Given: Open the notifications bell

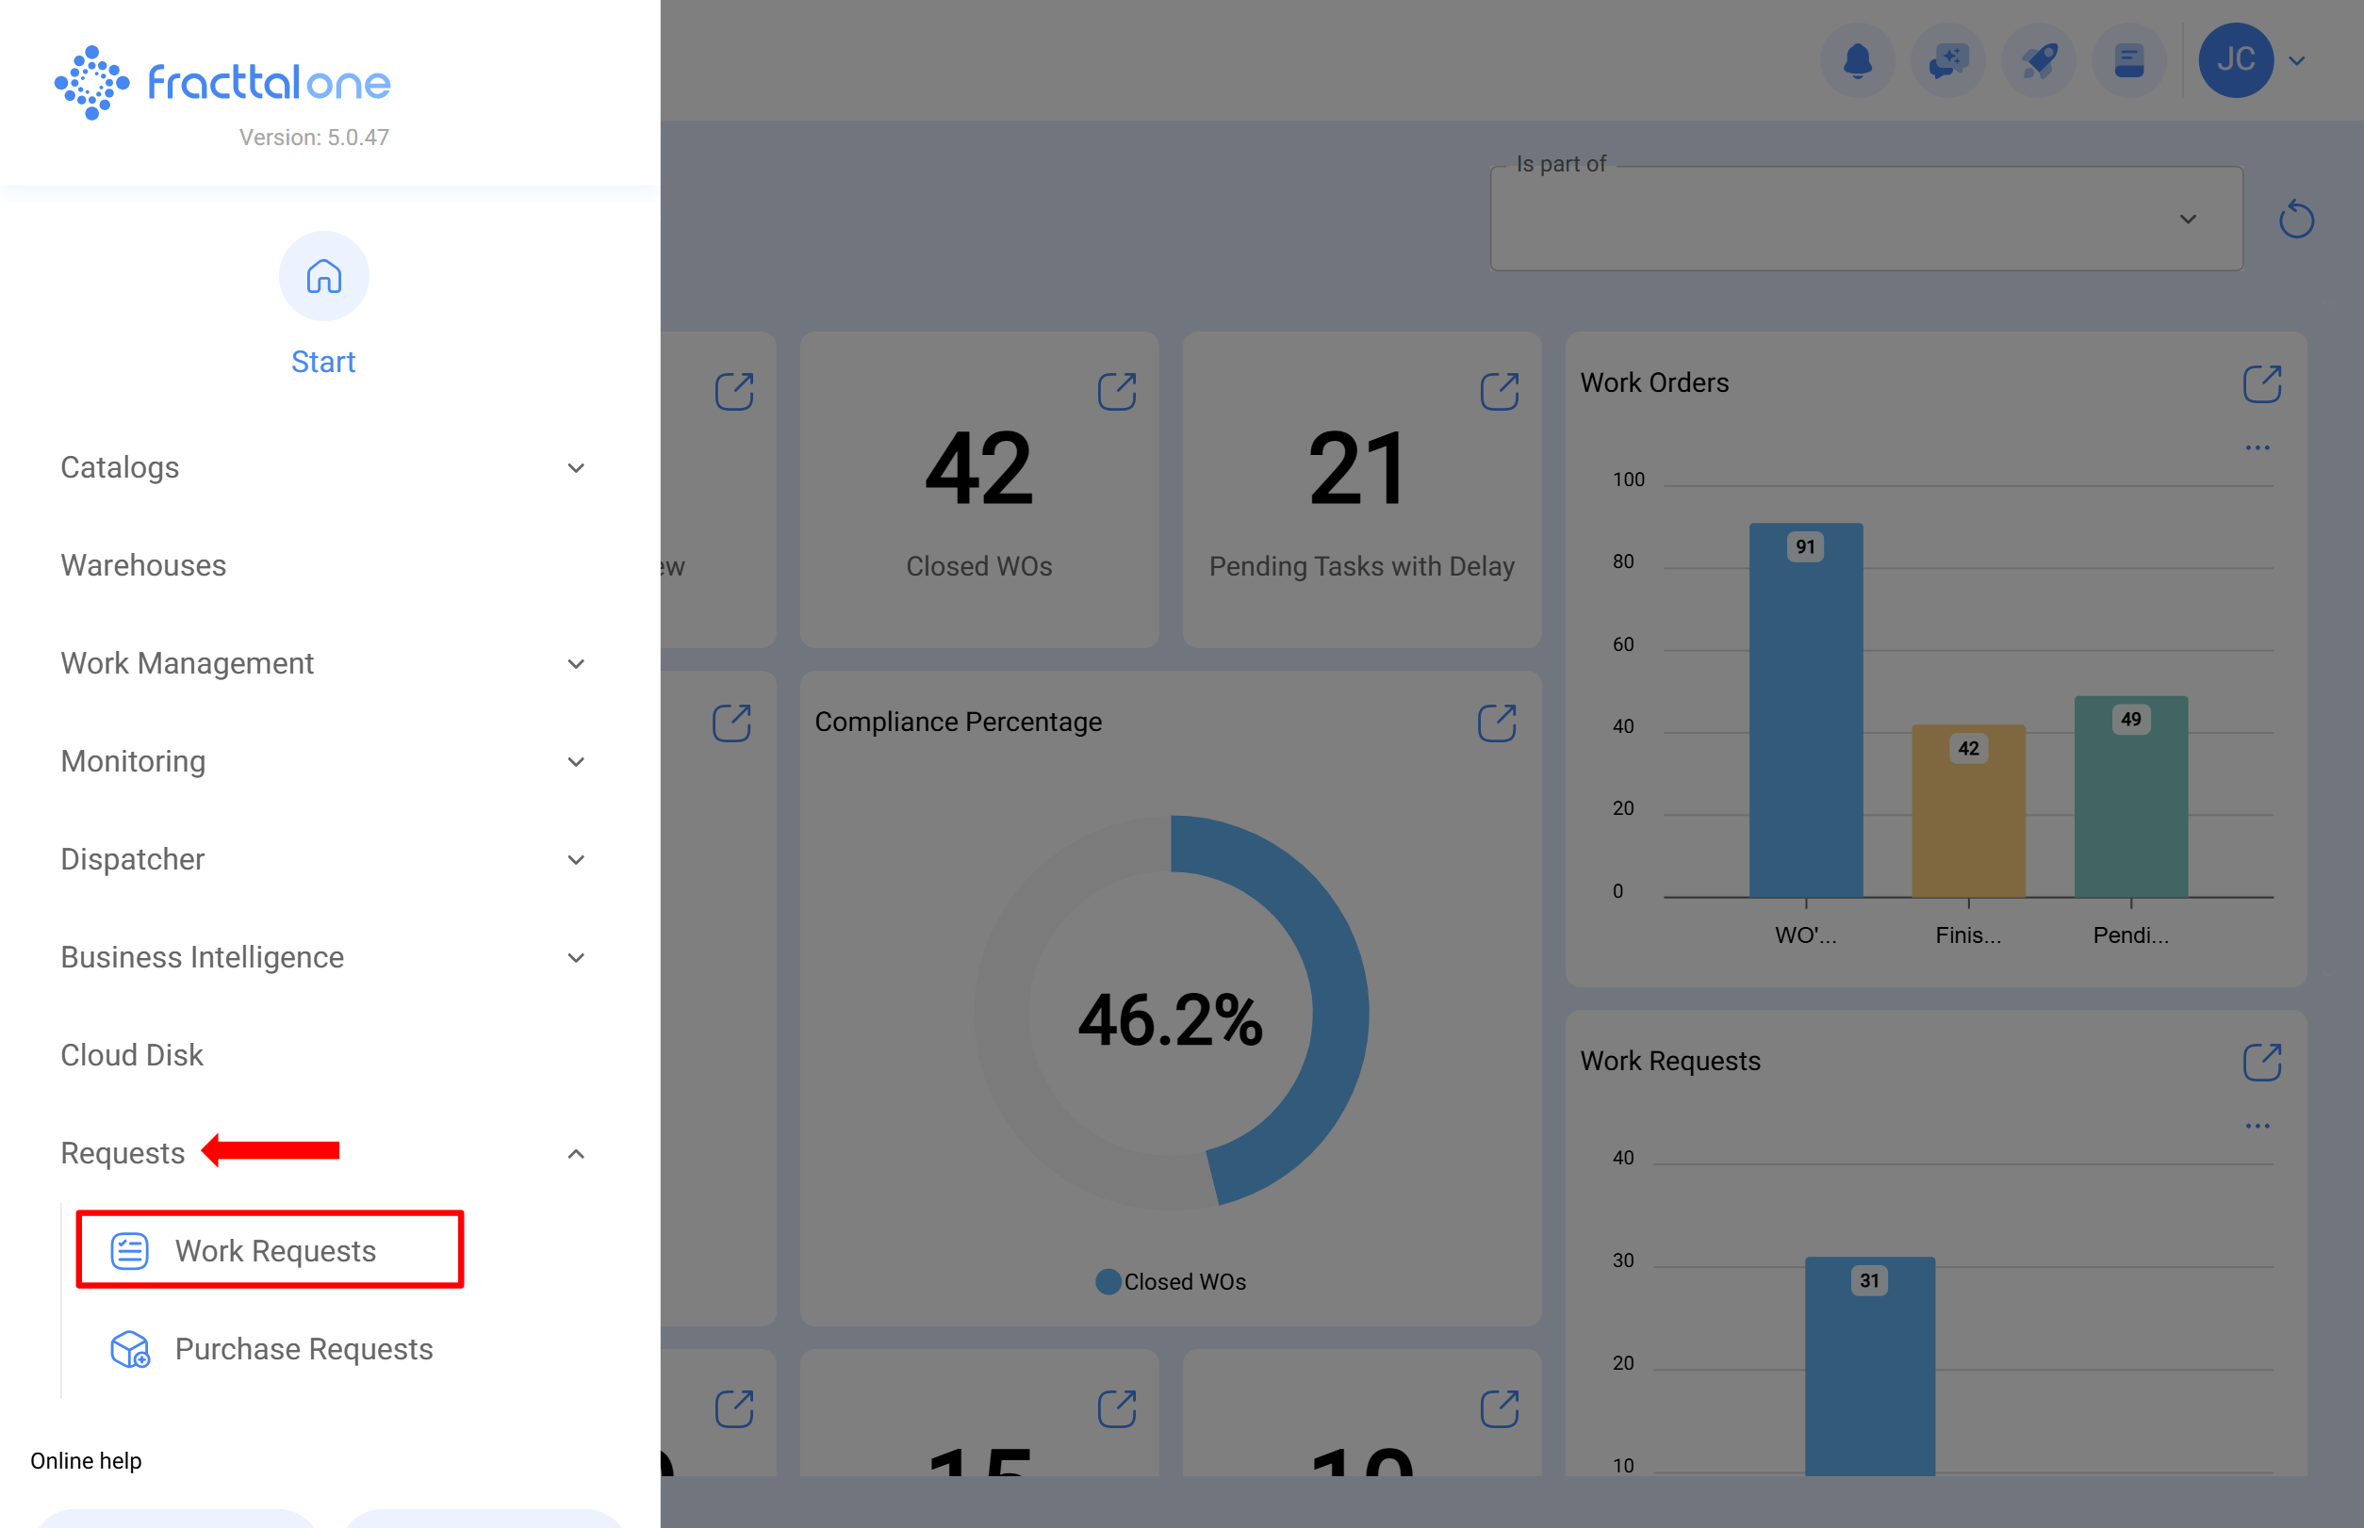Looking at the screenshot, I should [1857, 60].
